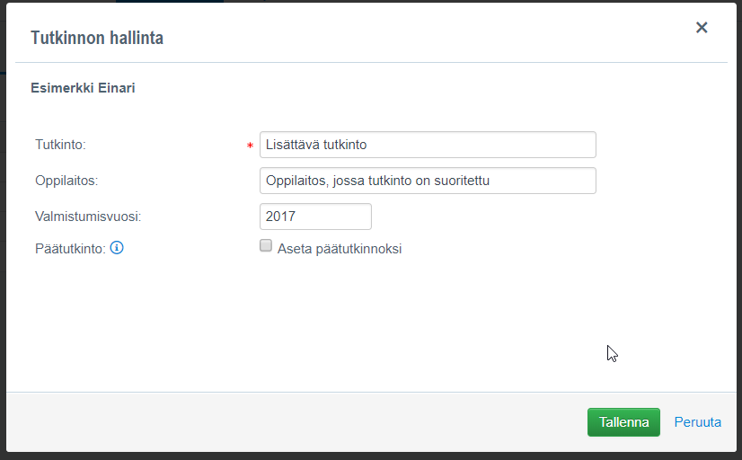
Task: Close the Tutkinnon hallinta dialog with X
Action: pos(702,28)
